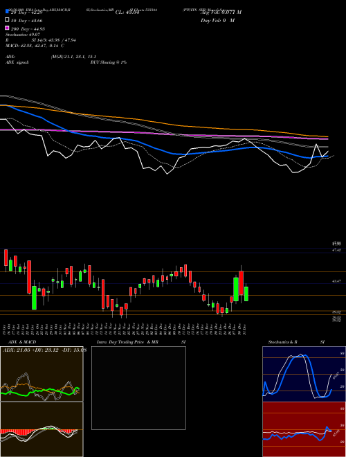Select the '20 Day' moving average value text

coord(27,12)
